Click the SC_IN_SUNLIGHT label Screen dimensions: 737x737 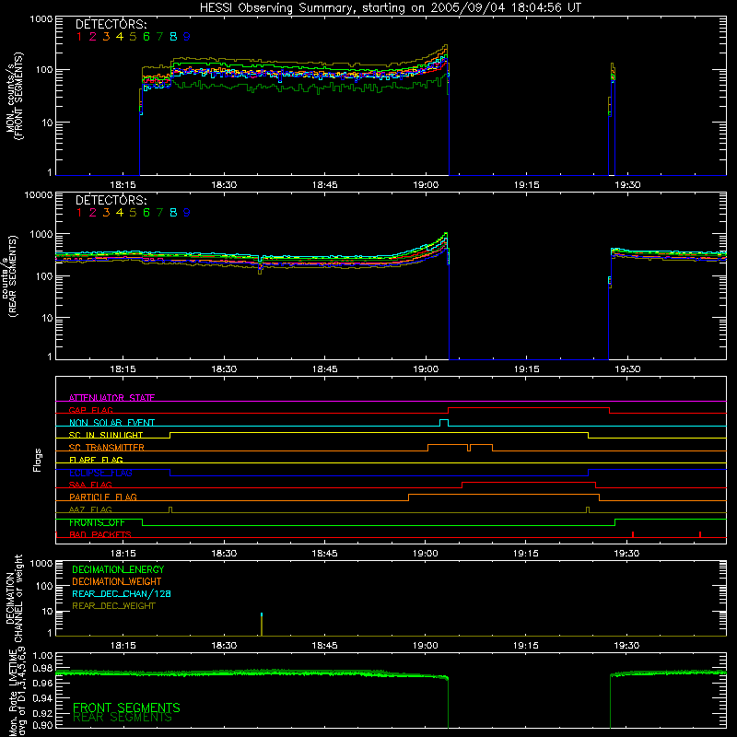pos(106,435)
